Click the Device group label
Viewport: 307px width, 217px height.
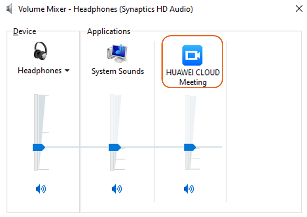(25, 31)
